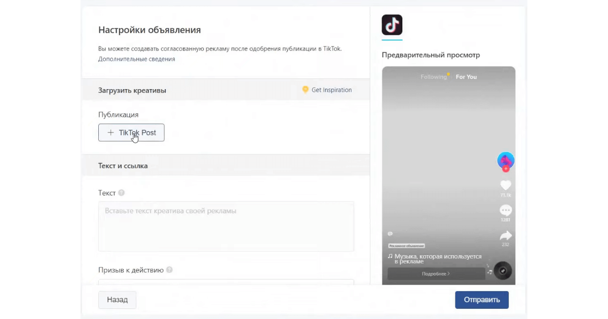Submit the ad with Отправить button
The height and width of the screenshot is (319, 608).
pyautogui.click(x=481, y=300)
